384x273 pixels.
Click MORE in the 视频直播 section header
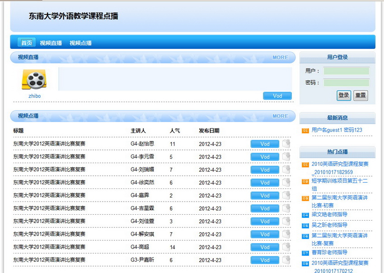coord(281,57)
